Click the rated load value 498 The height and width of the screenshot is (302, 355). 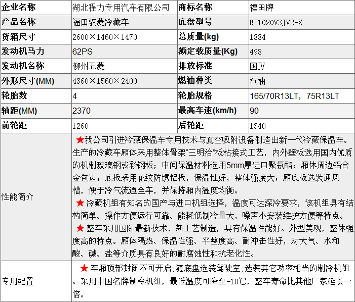pos(256,52)
